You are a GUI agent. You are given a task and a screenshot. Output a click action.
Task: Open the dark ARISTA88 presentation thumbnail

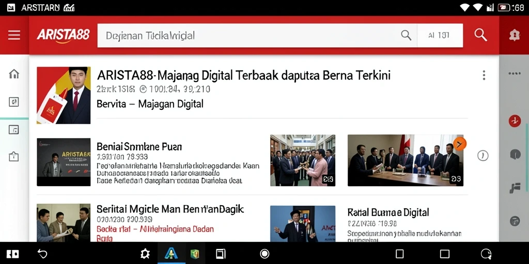(x=64, y=162)
